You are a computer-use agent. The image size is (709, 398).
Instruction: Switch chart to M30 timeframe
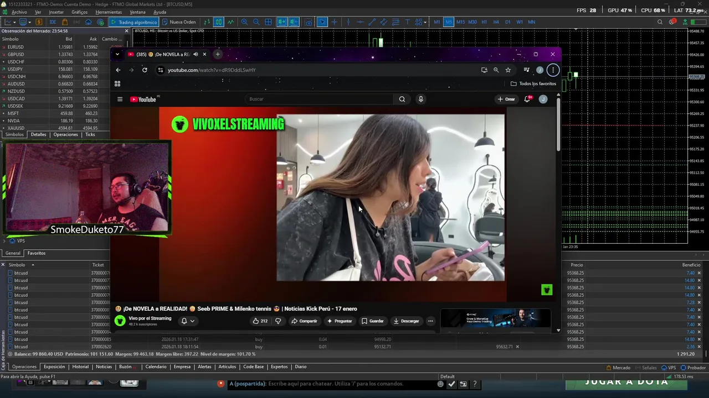point(472,22)
